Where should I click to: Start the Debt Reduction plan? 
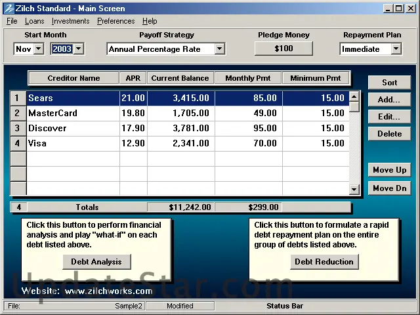pyautogui.click(x=324, y=262)
